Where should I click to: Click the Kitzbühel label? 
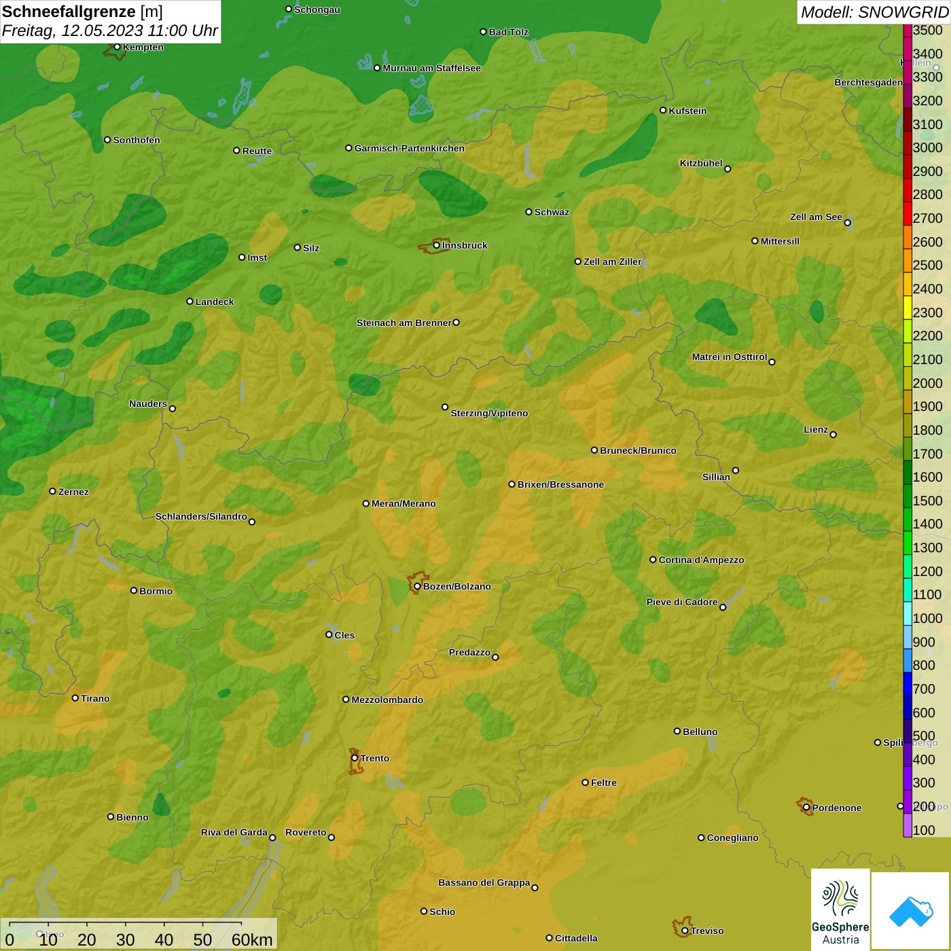point(701,163)
